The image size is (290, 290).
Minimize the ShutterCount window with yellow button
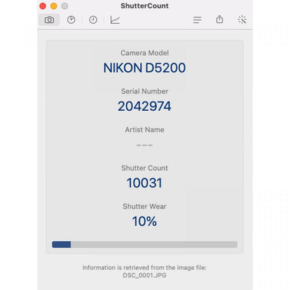coord(54,6)
